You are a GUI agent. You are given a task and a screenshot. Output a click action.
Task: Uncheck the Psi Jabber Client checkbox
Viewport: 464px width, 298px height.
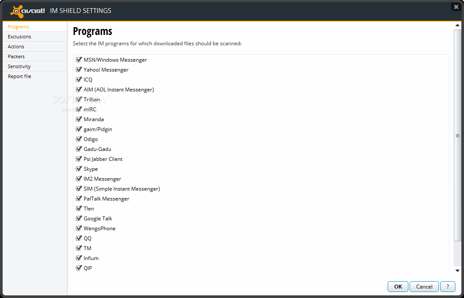click(79, 159)
